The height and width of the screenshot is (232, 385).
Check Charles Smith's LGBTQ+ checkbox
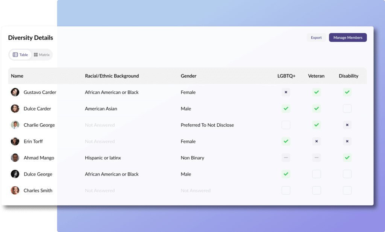click(x=286, y=190)
